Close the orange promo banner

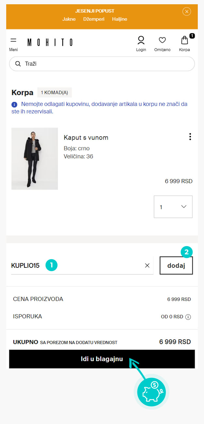[186, 12]
